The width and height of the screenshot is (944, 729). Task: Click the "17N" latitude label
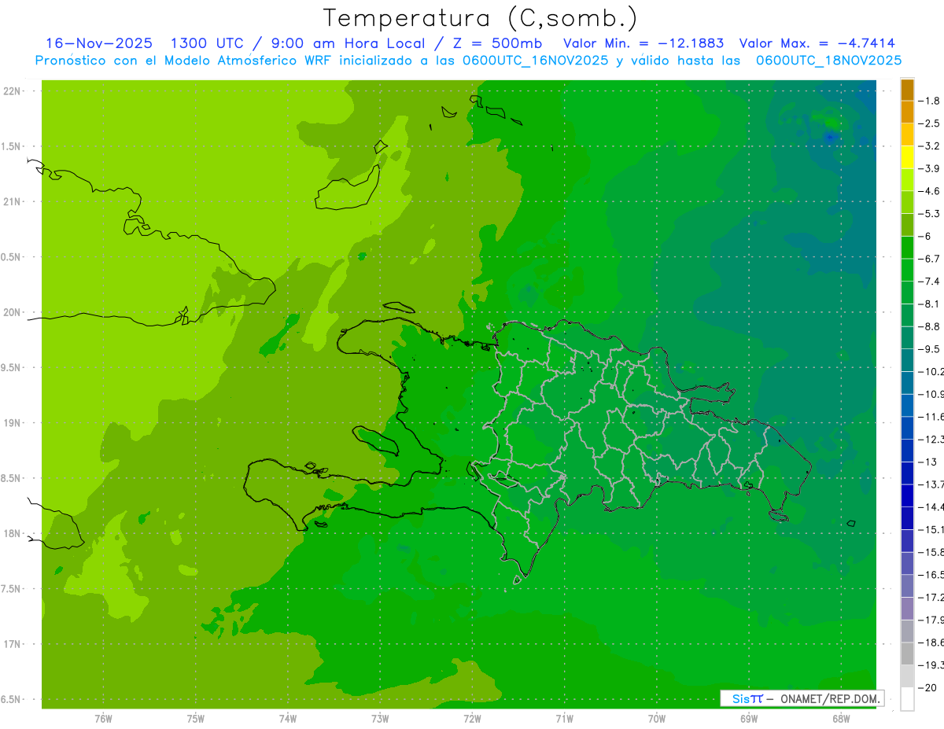(11, 644)
